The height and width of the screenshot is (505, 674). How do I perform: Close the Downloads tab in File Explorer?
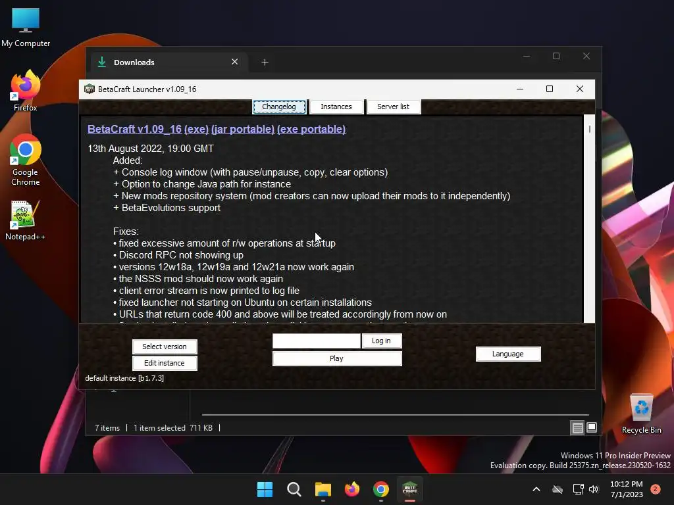tap(235, 62)
